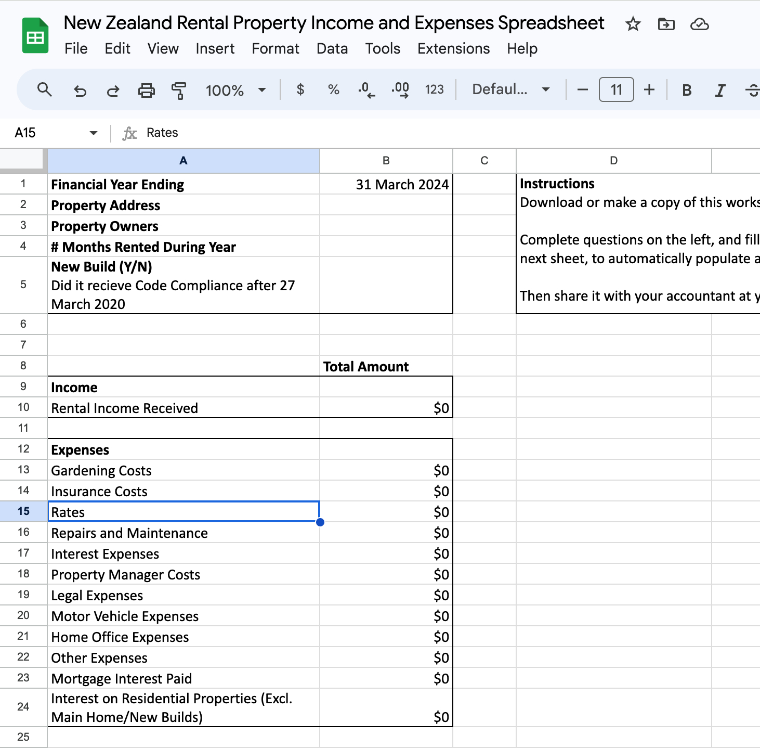Select the Rental Income Received amount cell
The image size is (760, 748).
tap(386, 408)
